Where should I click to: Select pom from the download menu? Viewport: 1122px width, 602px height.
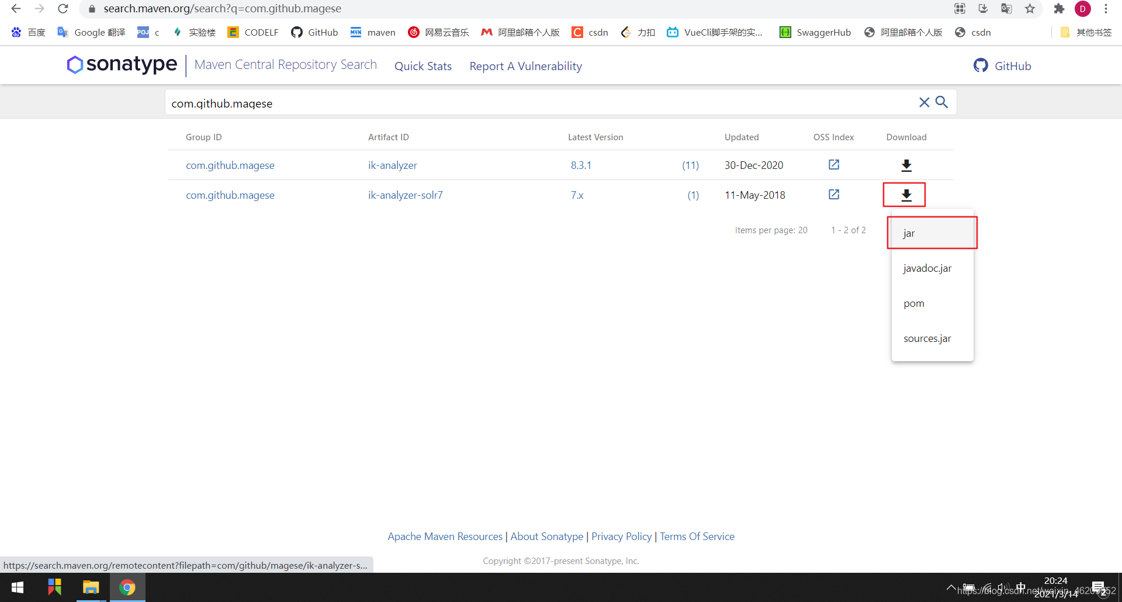[x=933, y=303]
